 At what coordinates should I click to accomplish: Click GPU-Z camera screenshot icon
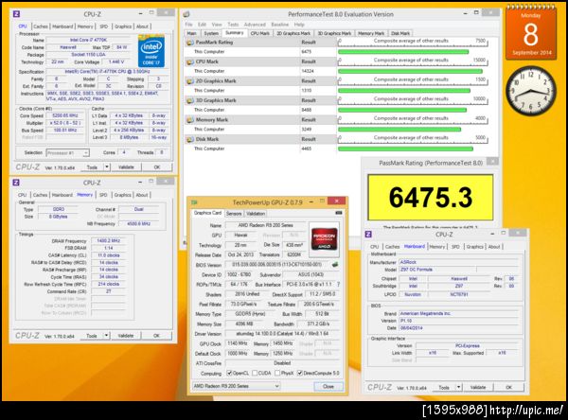pos(339,213)
